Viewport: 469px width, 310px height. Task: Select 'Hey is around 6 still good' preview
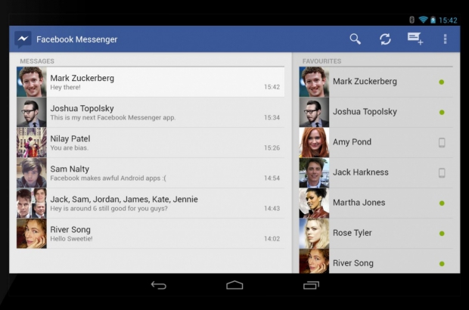[x=109, y=209]
